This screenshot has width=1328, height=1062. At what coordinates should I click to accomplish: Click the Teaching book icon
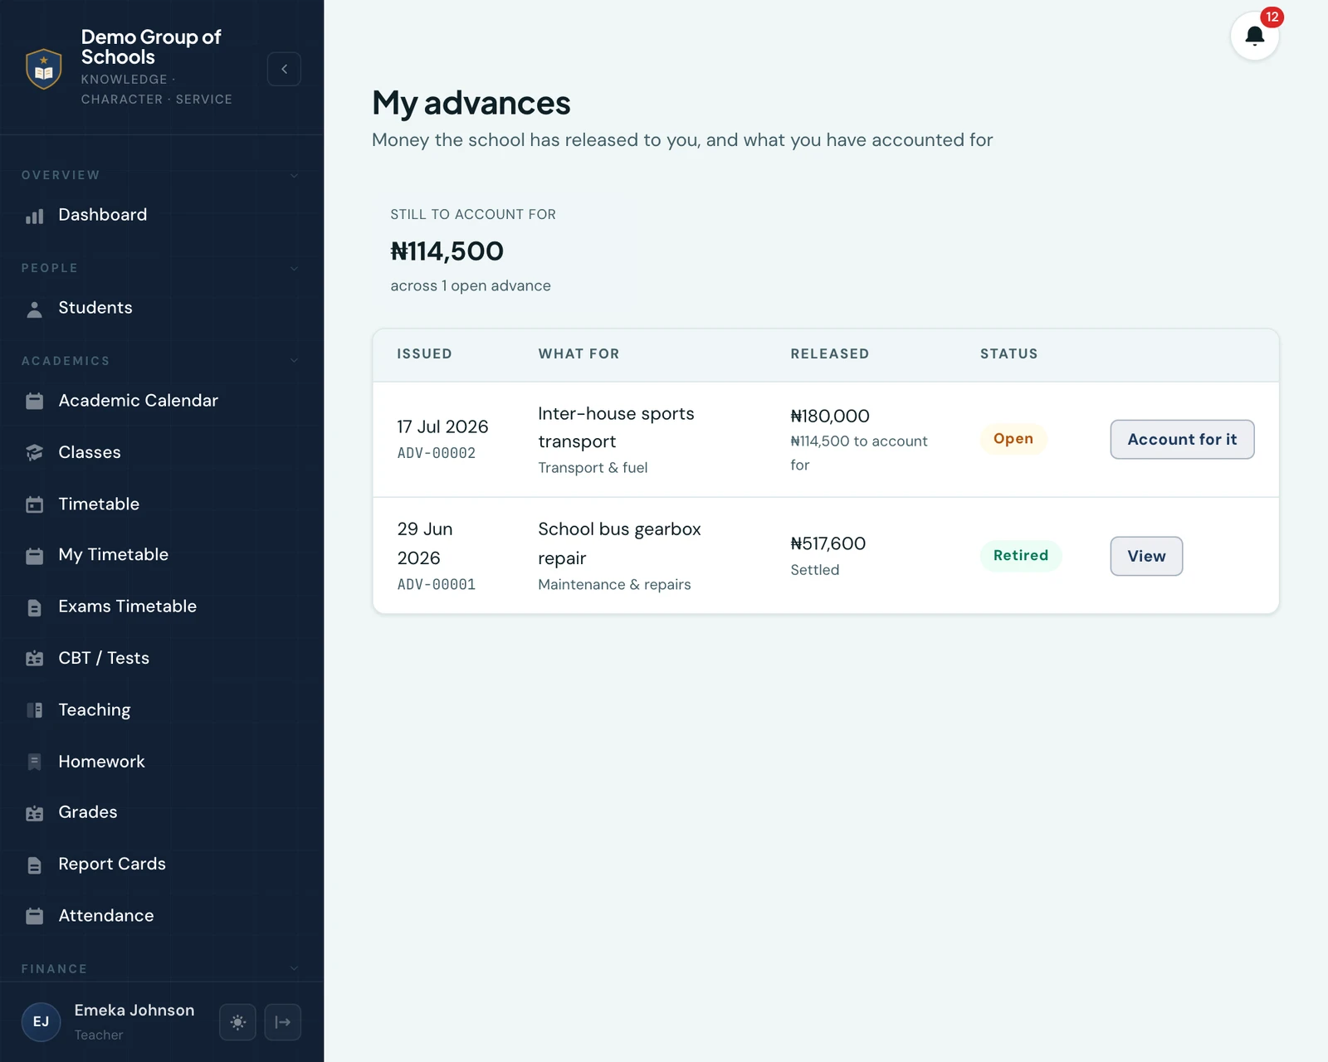[34, 710]
